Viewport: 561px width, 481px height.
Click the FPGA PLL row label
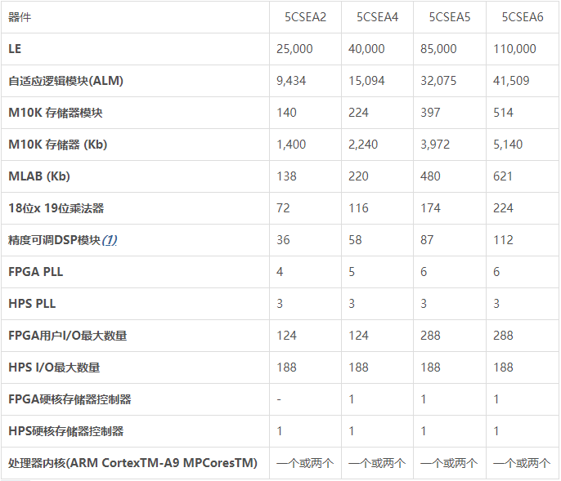point(35,272)
